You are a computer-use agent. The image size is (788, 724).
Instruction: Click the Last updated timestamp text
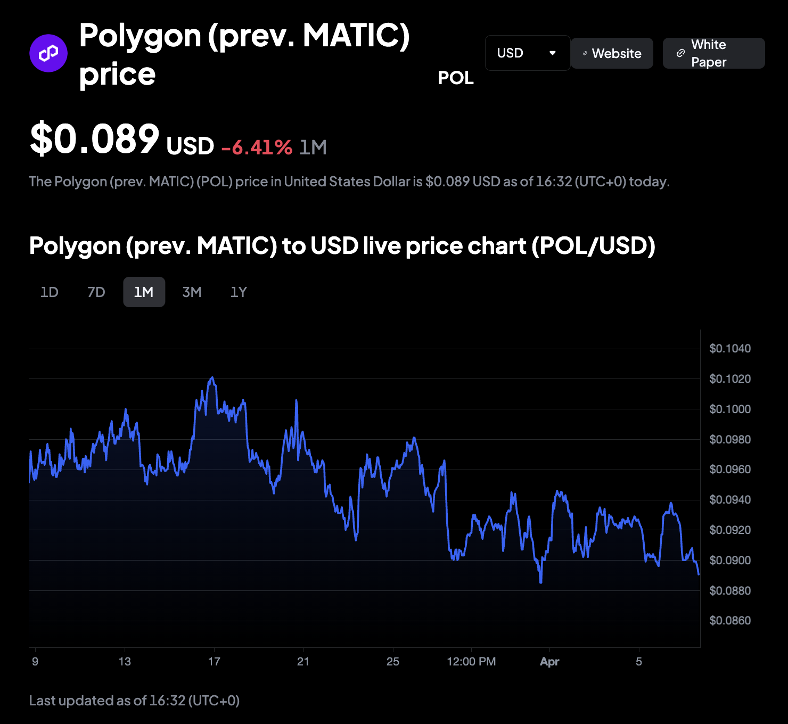(x=134, y=701)
